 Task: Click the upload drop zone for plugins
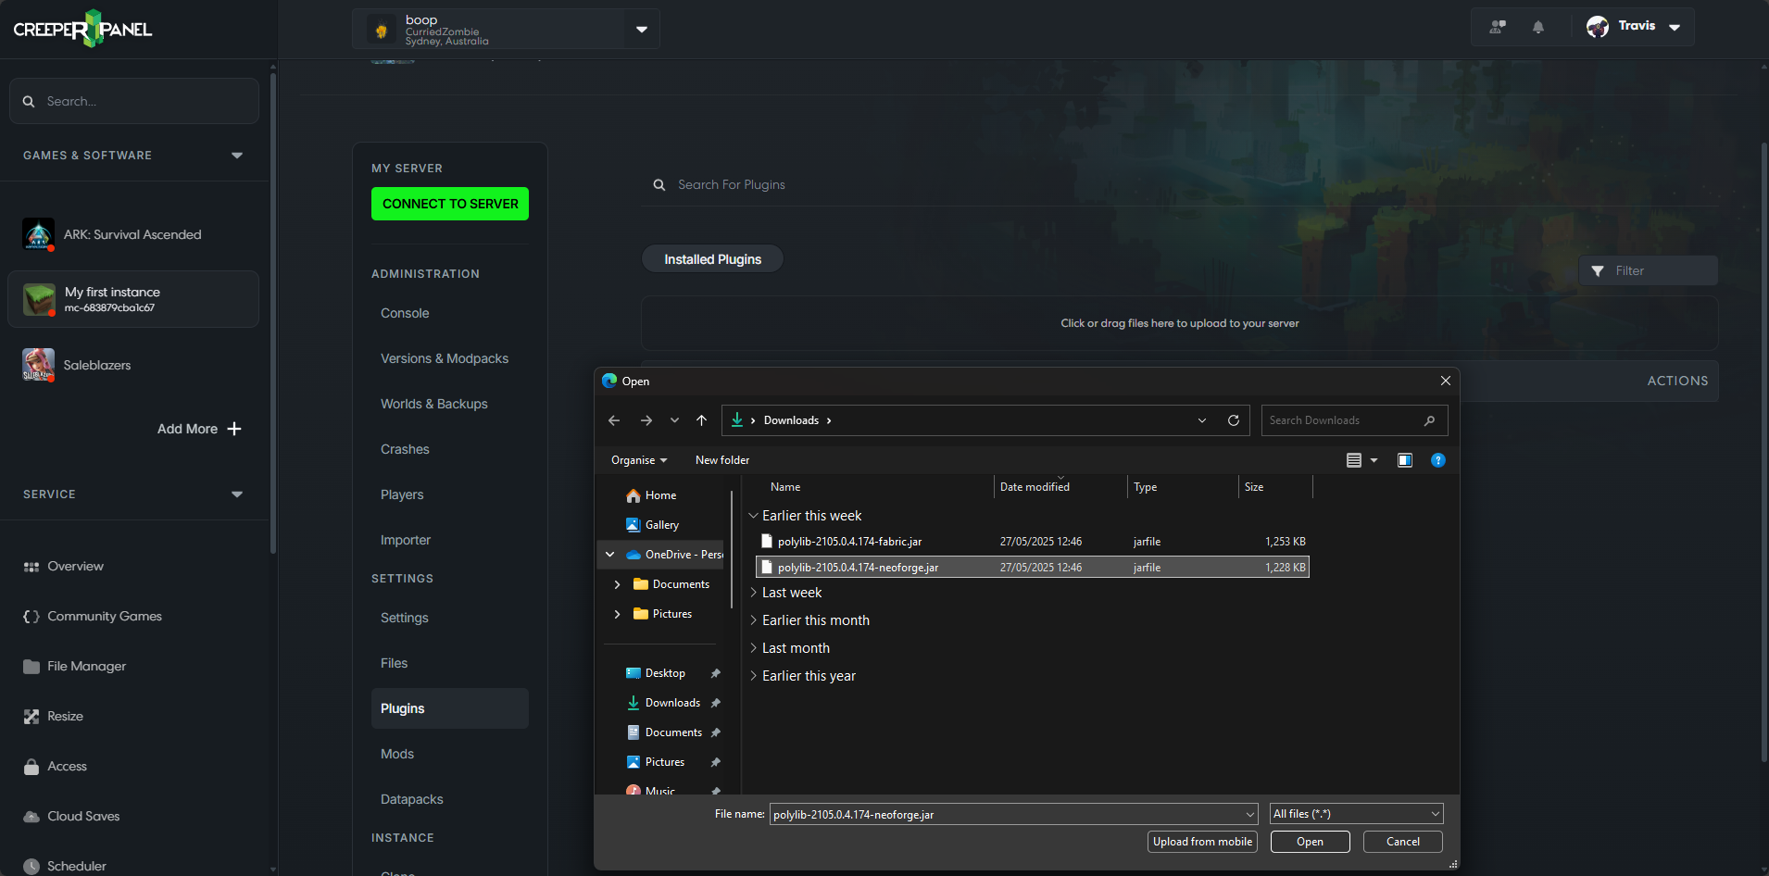1180,323
